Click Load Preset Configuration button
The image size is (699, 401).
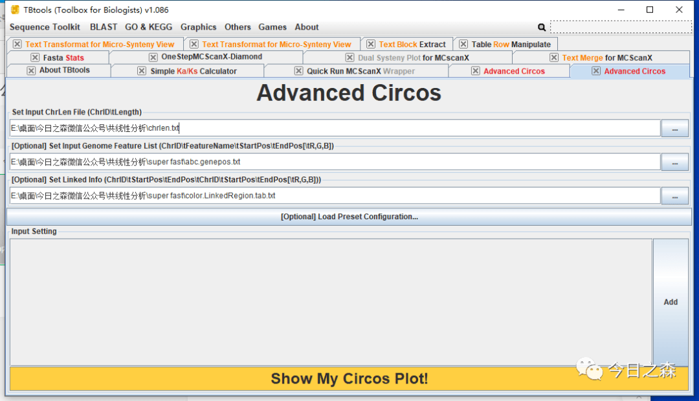pos(349,217)
